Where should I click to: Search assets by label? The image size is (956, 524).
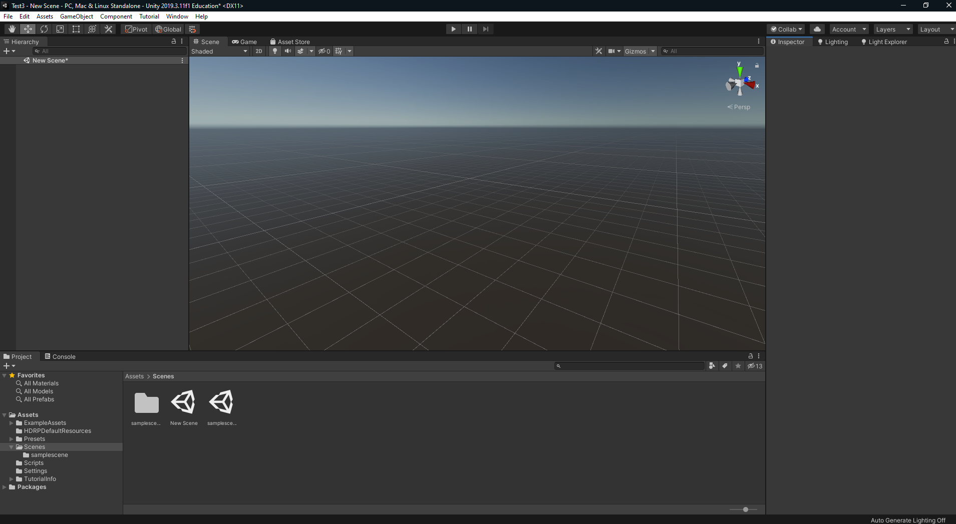coord(725,366)
